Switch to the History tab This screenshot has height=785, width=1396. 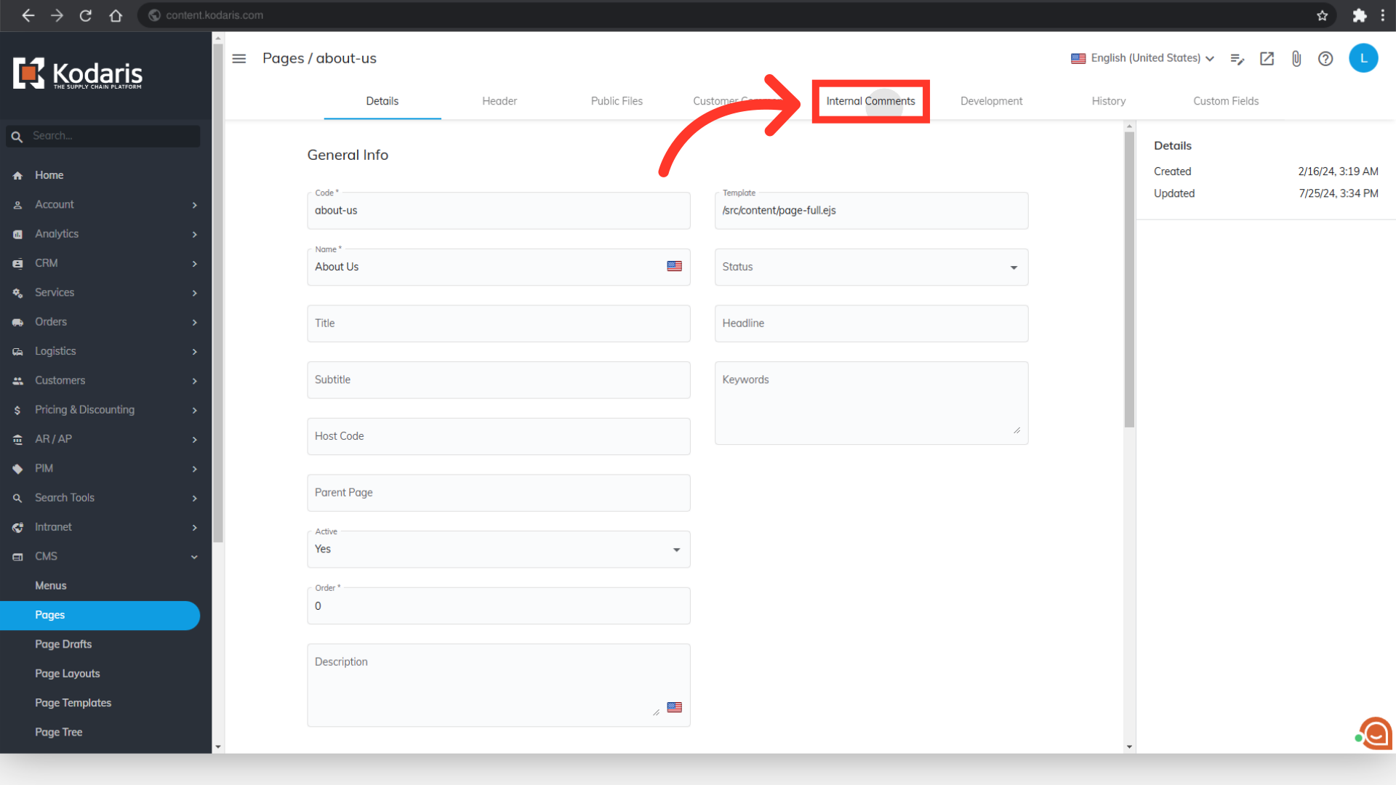(x=1108, y=101)
